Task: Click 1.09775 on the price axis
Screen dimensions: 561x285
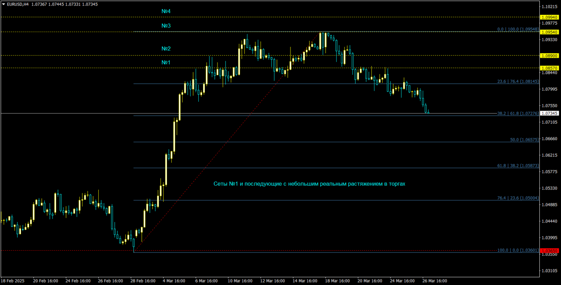Action: pyautogui.click(x=550, y=23)
